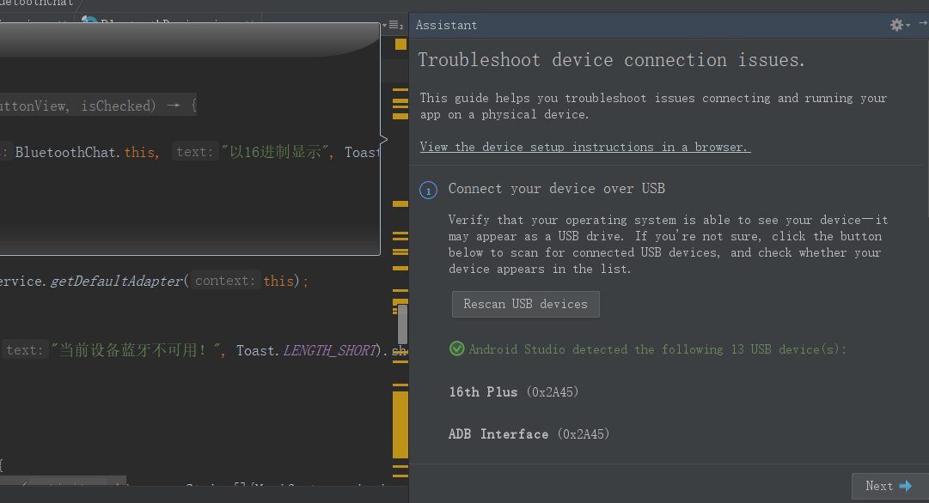Viewport: 929px width, 503px height.
Task: Open the dropdown arrow next to the Assistant gear
Action: (x=908, y=25)
